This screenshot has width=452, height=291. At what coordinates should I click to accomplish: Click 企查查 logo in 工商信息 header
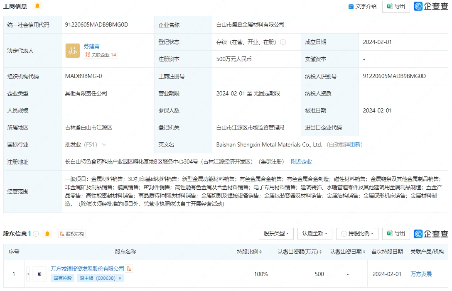(431, 6)
